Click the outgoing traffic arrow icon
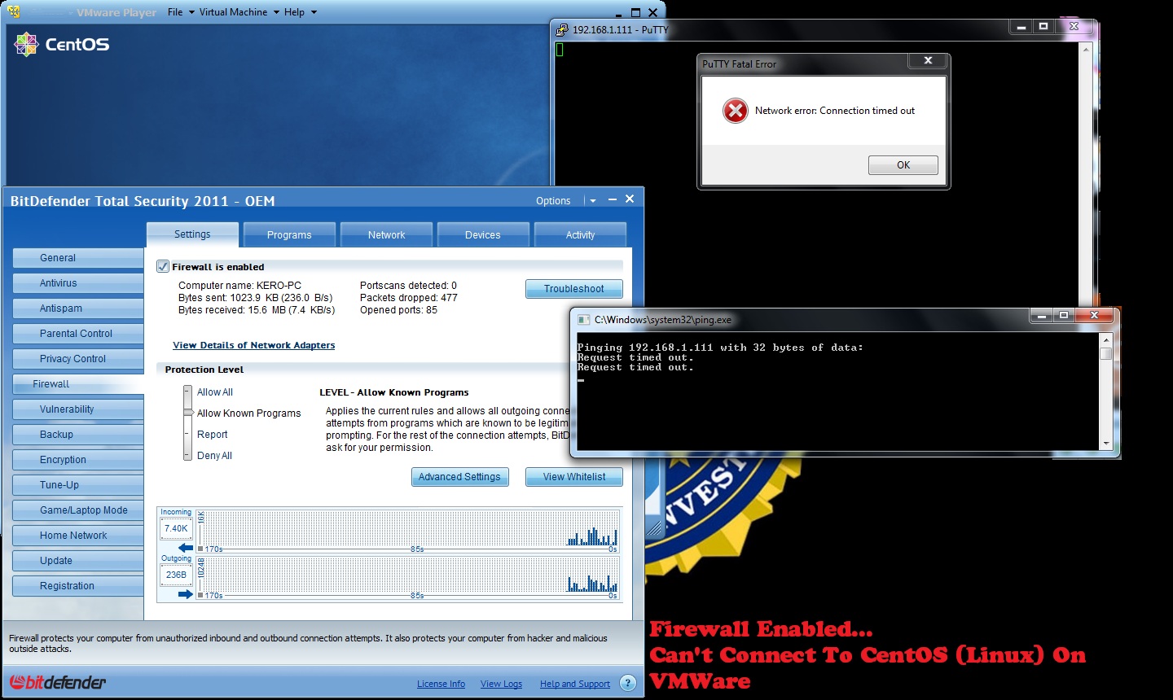Screen dimensions: 1173x700 pos(186,594)
